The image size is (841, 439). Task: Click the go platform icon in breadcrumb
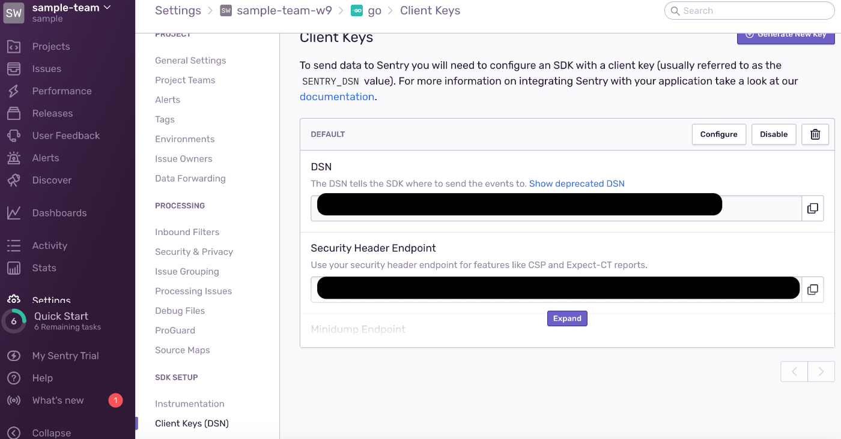tap(357, 11)
